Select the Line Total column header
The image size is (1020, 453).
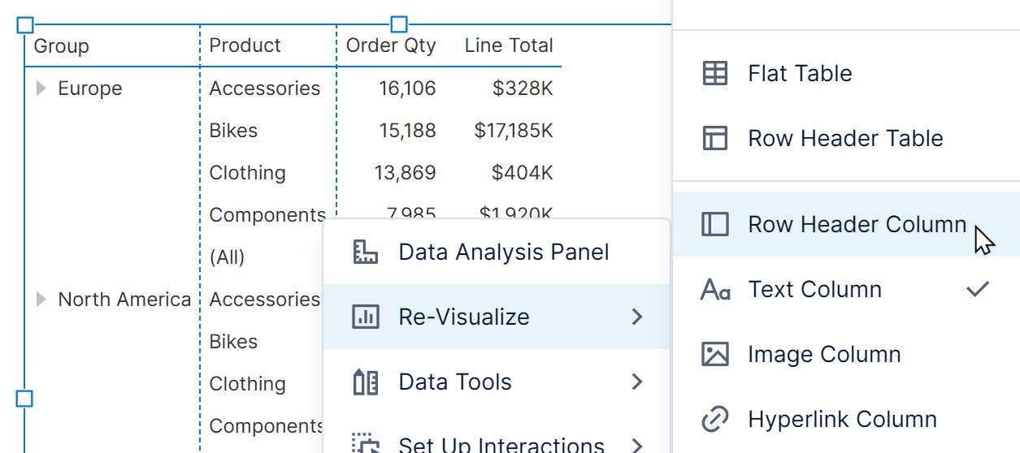(509, 45)
